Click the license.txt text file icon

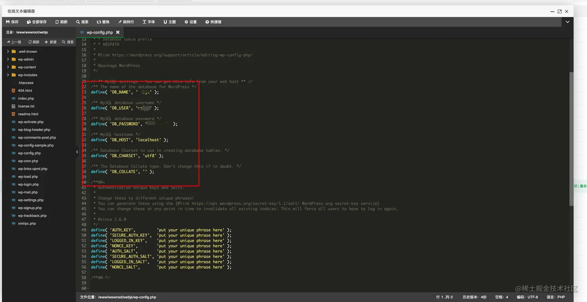tap(14, 106)
